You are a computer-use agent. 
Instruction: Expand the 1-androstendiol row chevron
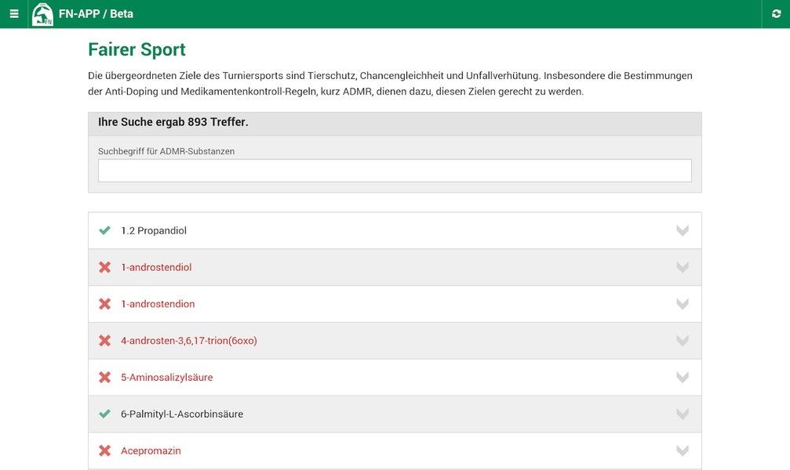click(x=683, y=267)
